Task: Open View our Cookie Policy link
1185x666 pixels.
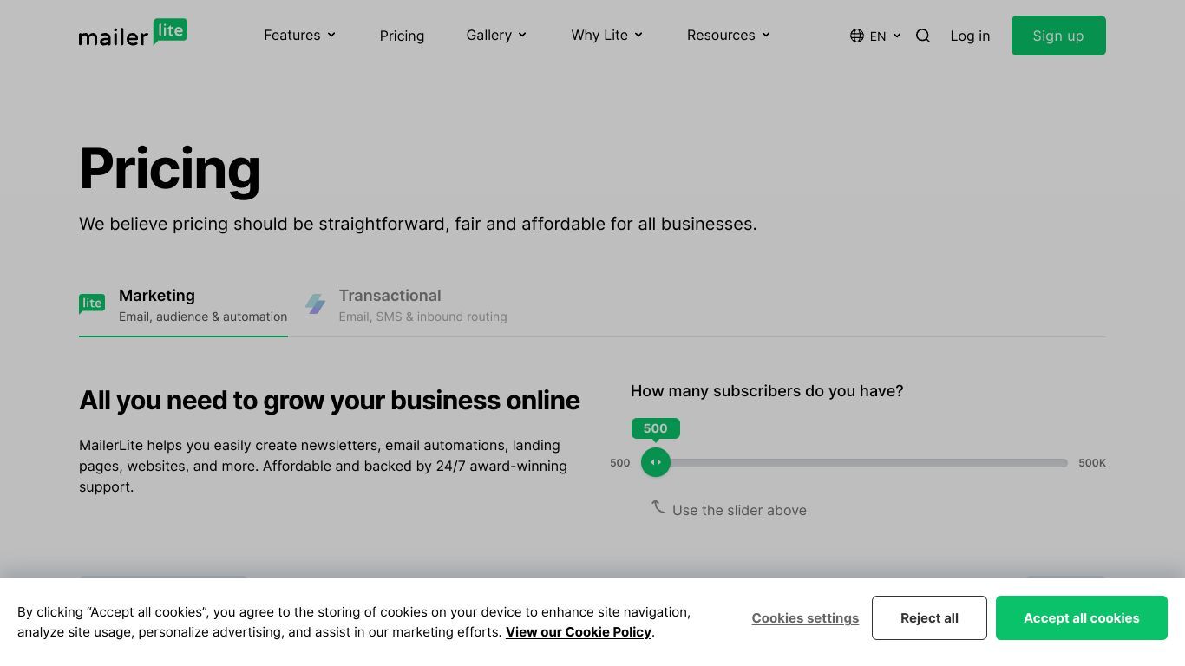Action: (579, 632)
